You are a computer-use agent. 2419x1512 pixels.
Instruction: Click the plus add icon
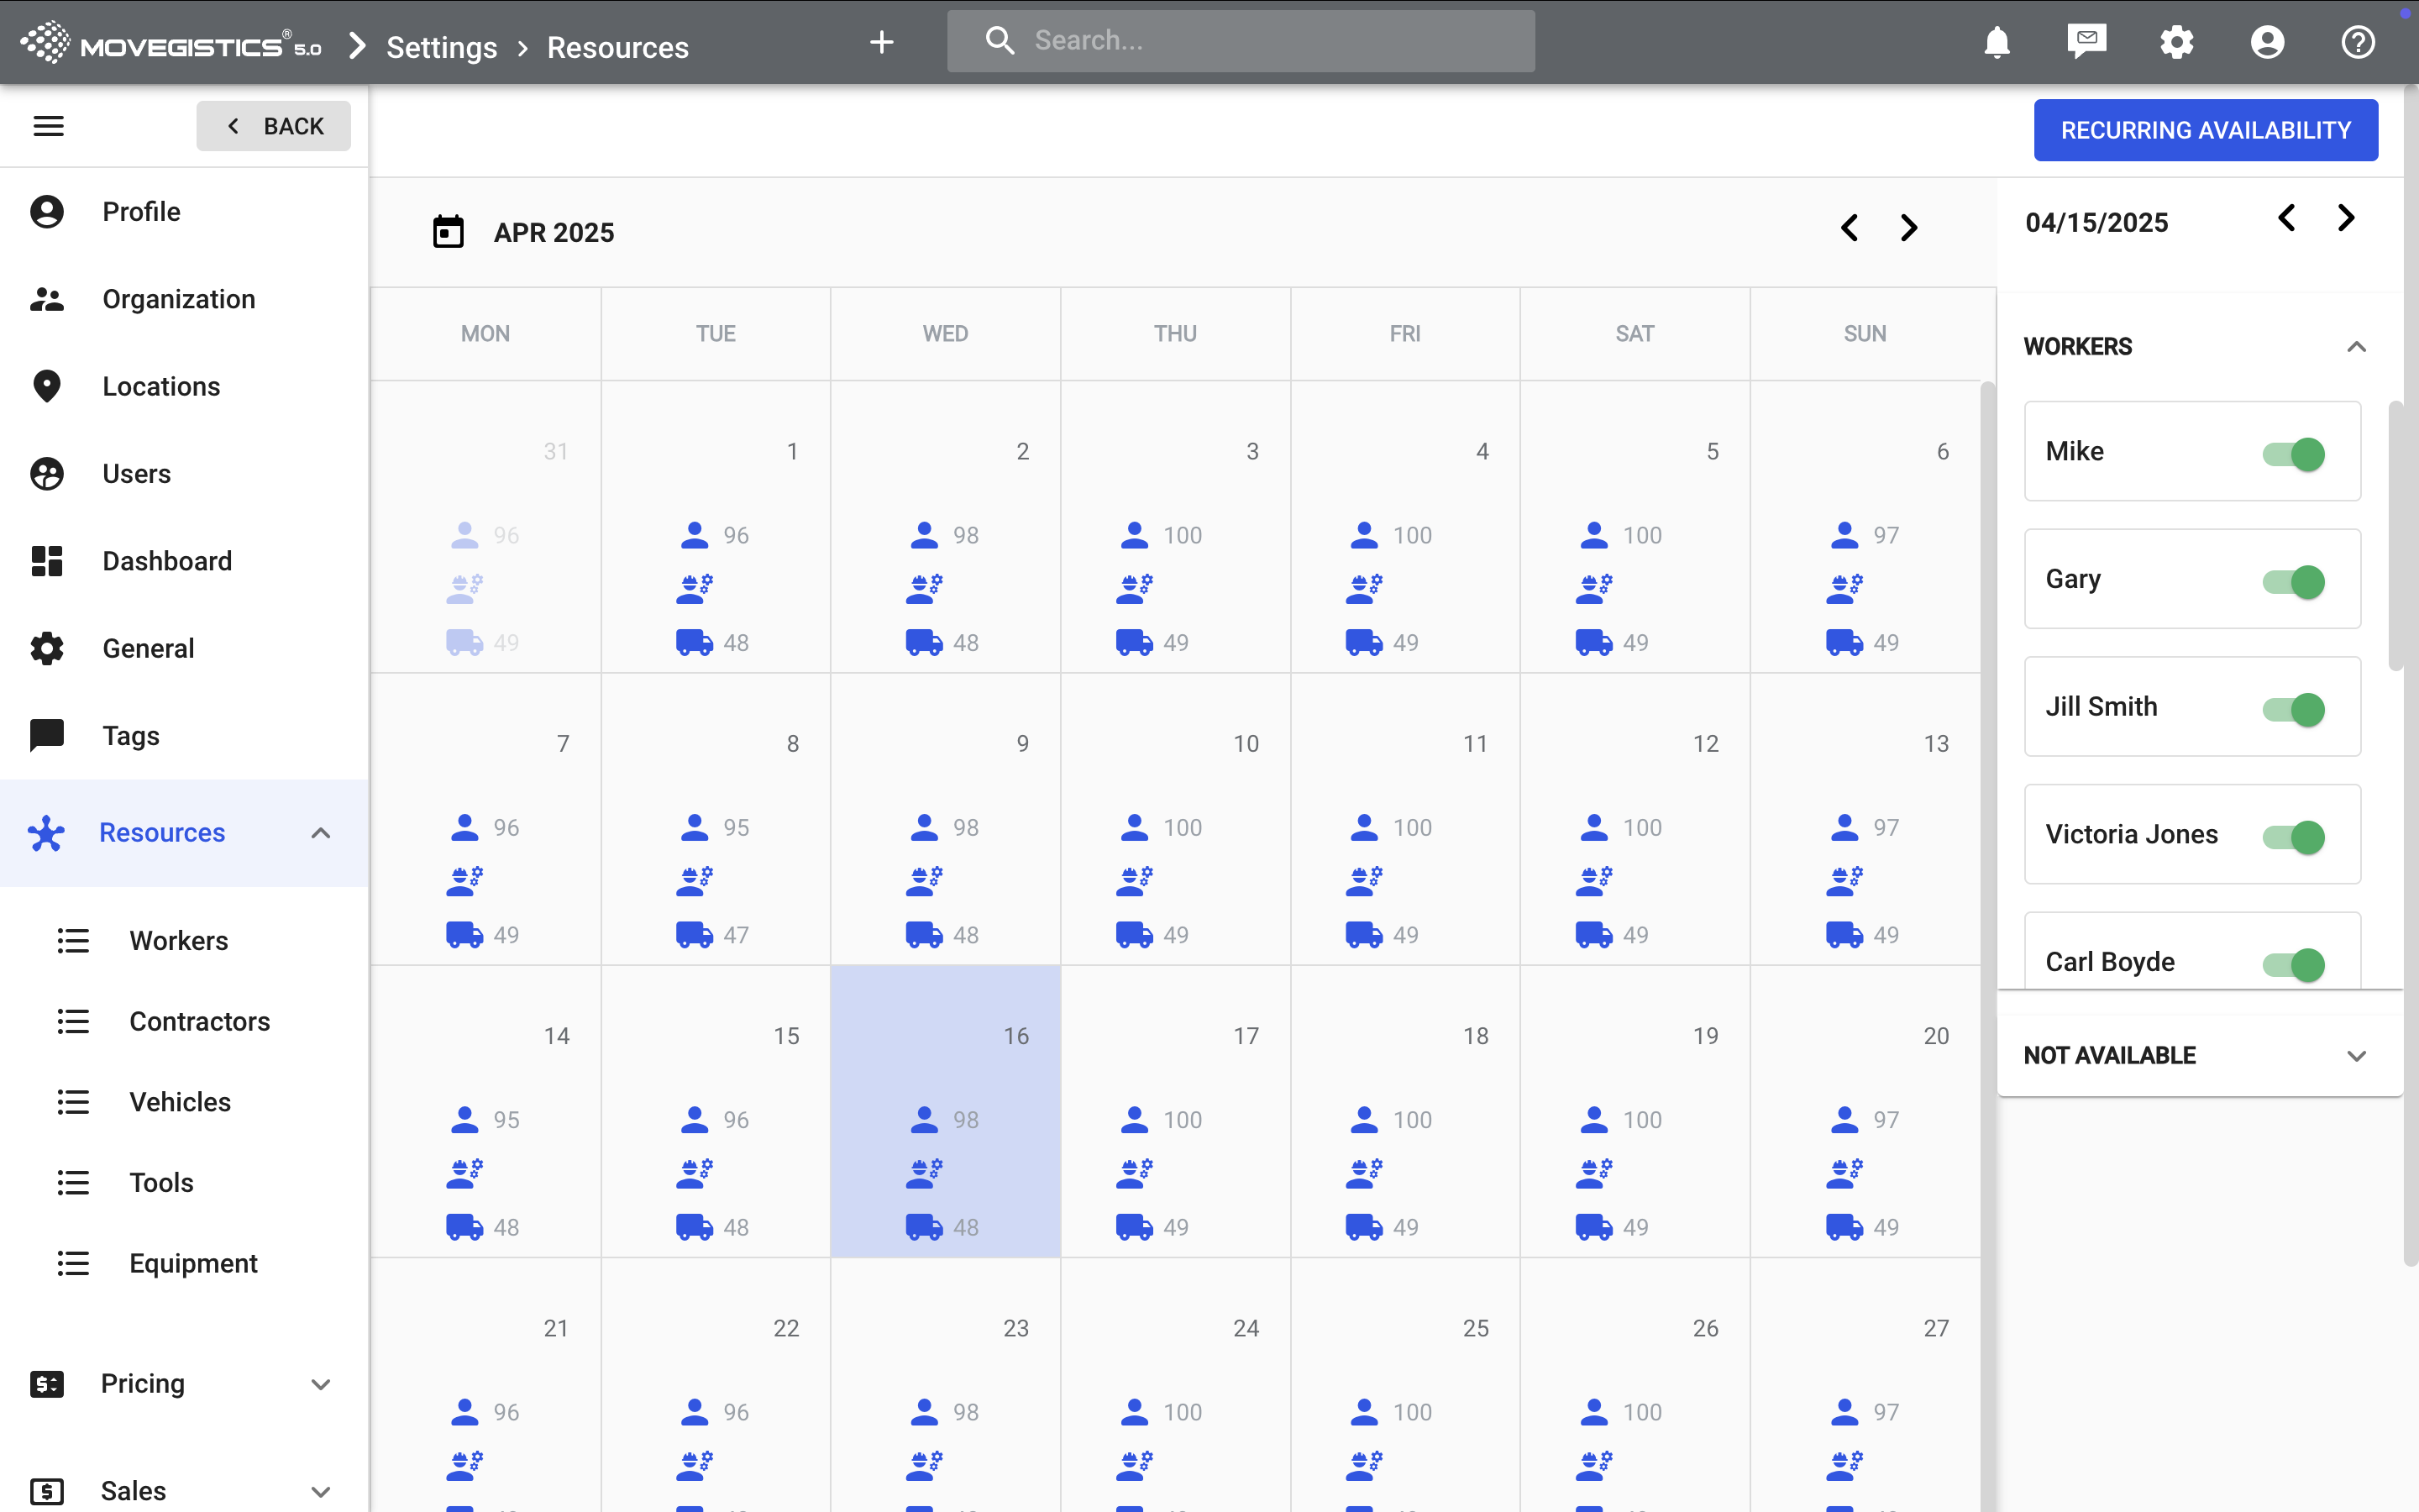(880, 42)
